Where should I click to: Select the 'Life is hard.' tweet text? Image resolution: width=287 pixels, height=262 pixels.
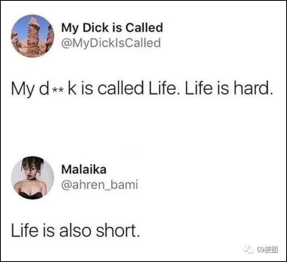pos(142,88)
